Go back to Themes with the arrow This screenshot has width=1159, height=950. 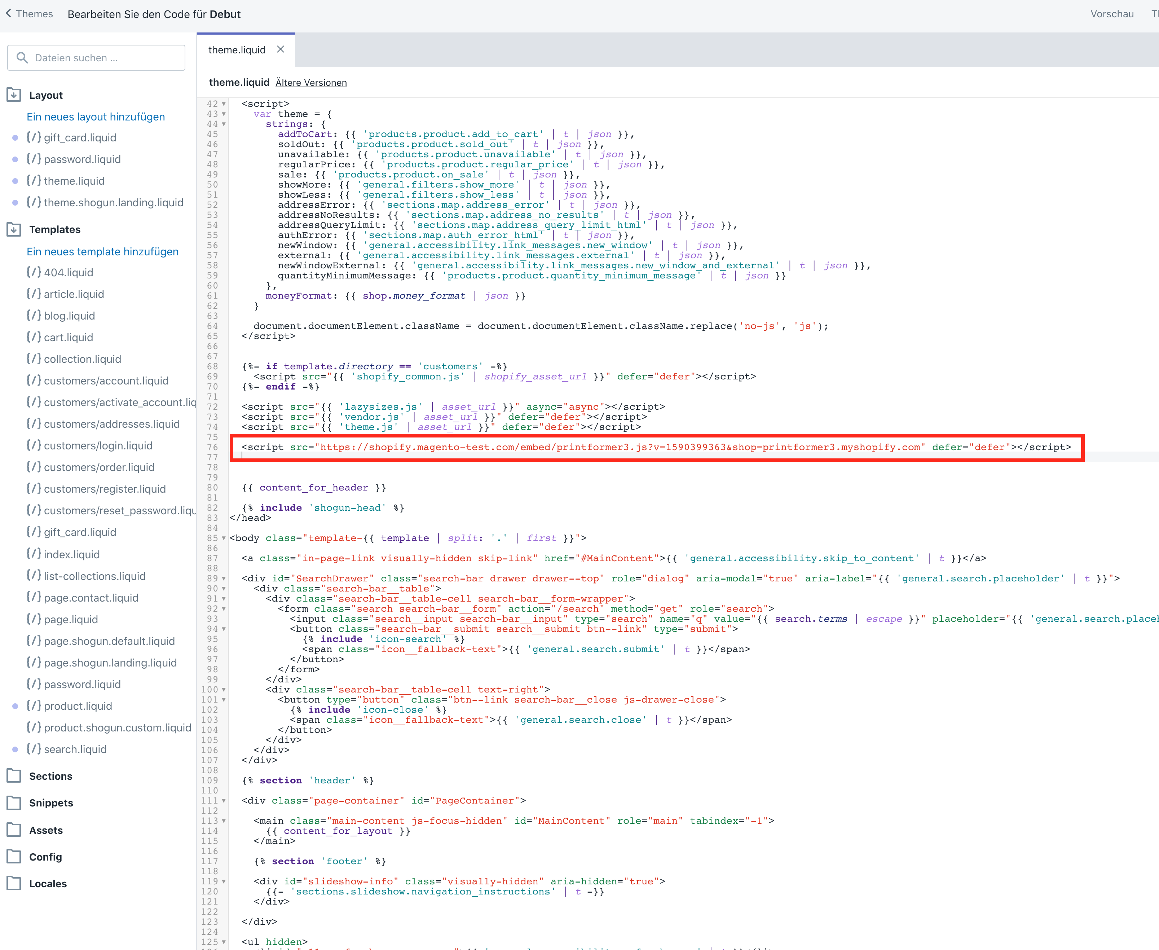(x=9, y=13)
